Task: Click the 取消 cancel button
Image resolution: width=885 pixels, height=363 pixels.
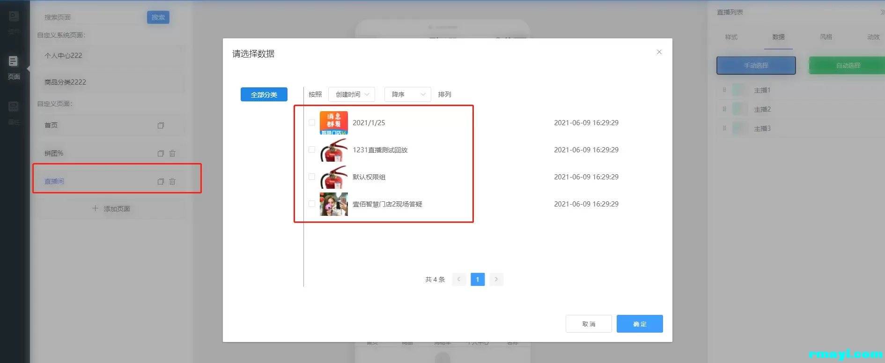Action: 589,324
